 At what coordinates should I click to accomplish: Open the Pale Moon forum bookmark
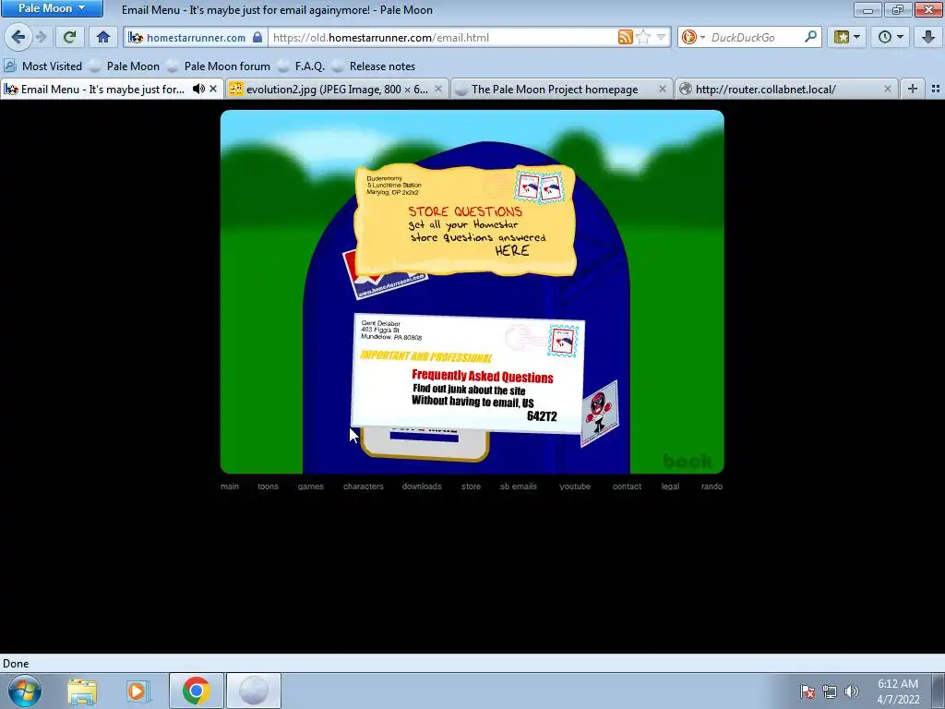coord(219,66)
